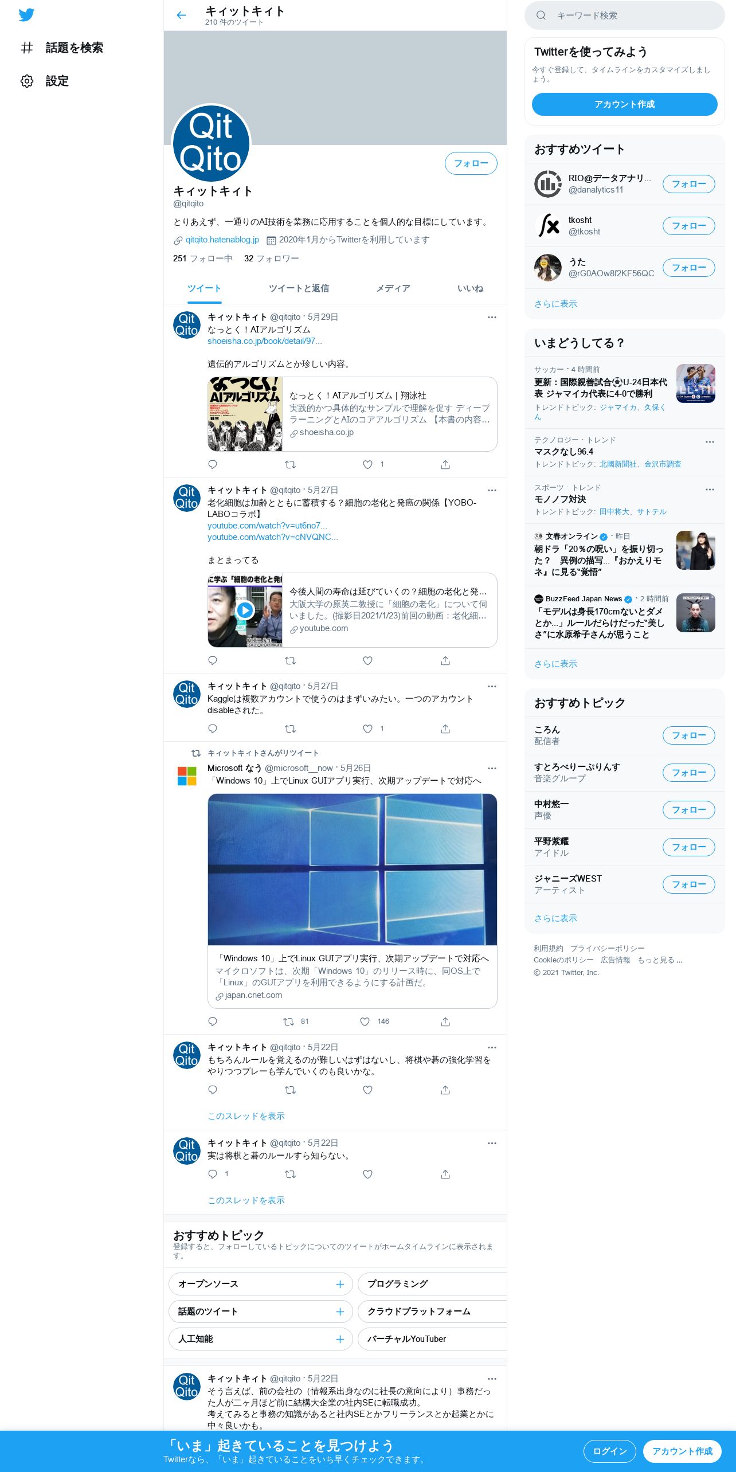This screenshot has width=736, height=1472.
Task: Retweet the AIアルゴリズム tweet
Action: tap(290, 464)
